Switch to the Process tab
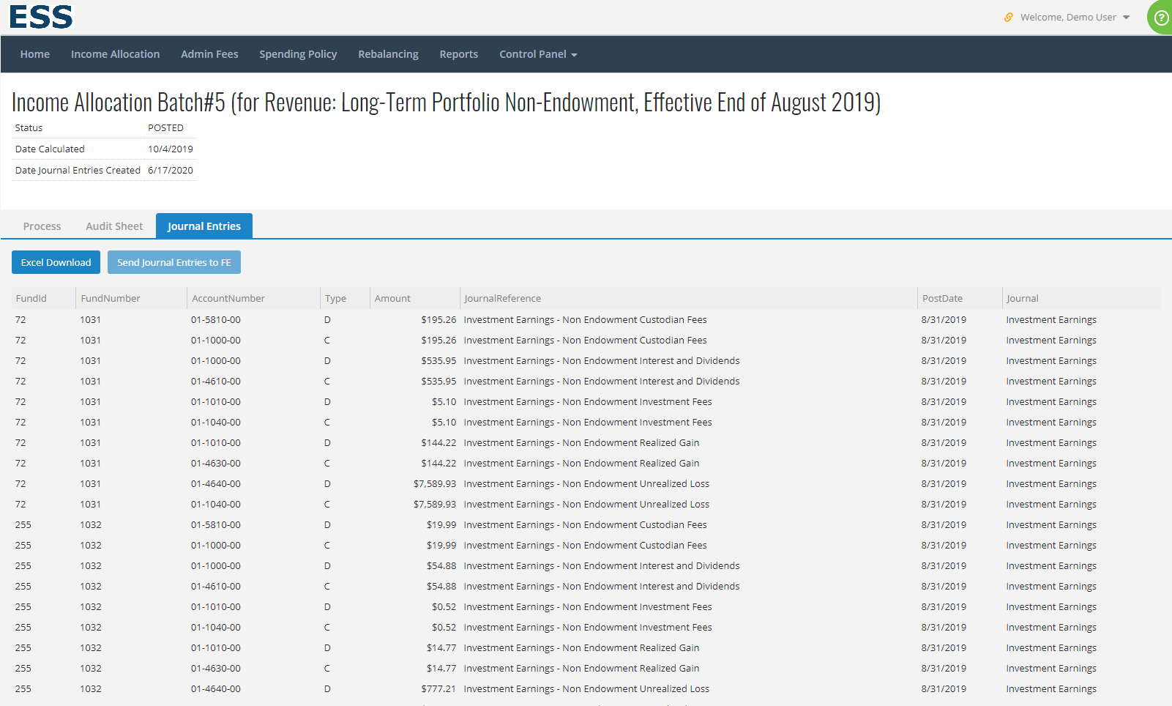 click(x=42, y=226)
